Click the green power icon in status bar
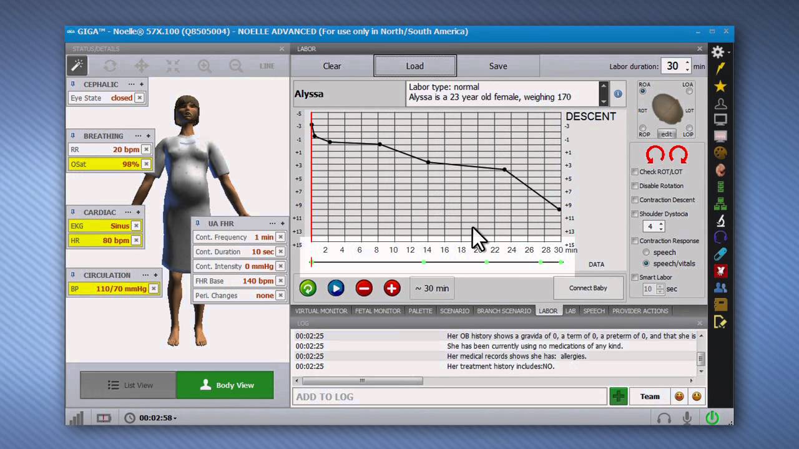The height and width of the screenshot is (449, 799). 712,418
